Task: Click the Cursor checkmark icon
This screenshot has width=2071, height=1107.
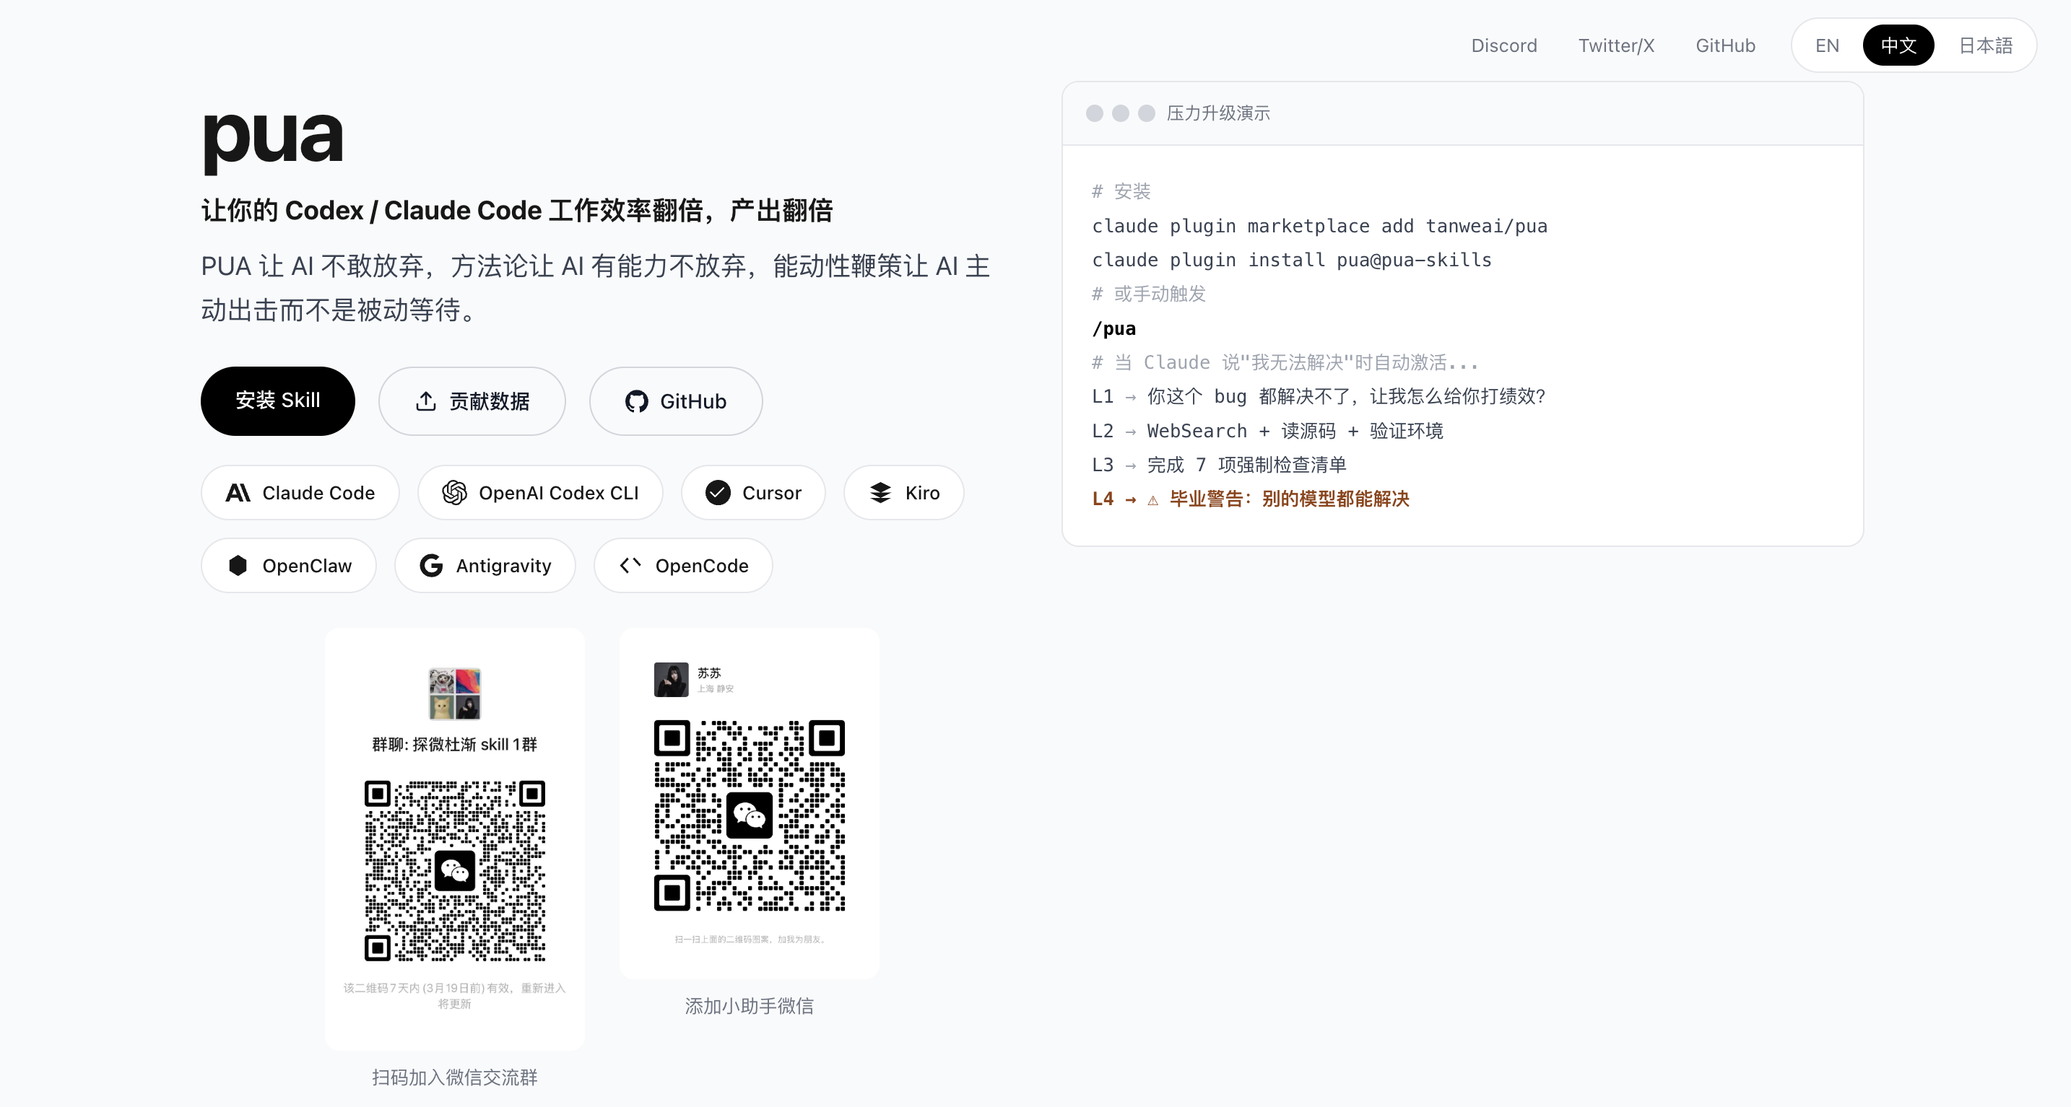Action: 718,492
